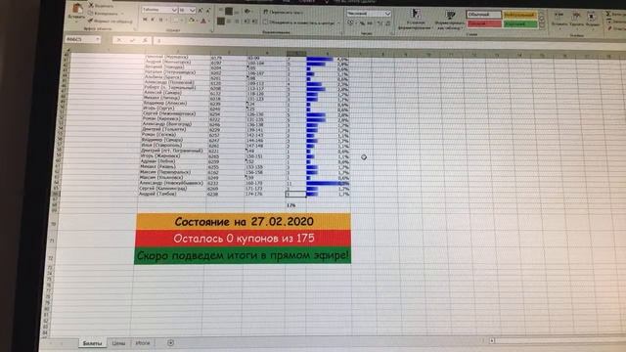Image resolution: width=626 pixels, height=352 pixels.
Task: Select the orange cell 'Состояние на 27.02.2020'
Action: tap(244, 221)
